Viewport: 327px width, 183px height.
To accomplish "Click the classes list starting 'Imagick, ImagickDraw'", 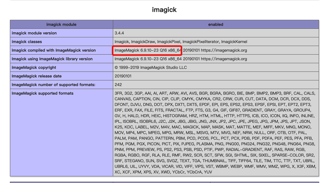I will 181,42.
